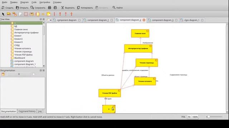Open the Diagram menu

(x=24, y=2)
